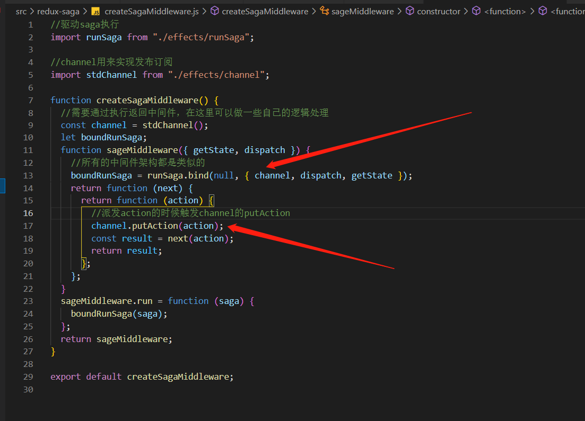The image size is (585, 421).
Task: Click stdChannel() call on line 9
Action: click(172, 125)
